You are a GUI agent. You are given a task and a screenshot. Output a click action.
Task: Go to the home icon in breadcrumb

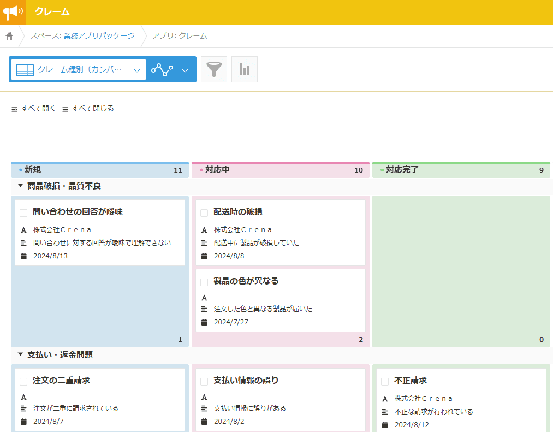9,36
